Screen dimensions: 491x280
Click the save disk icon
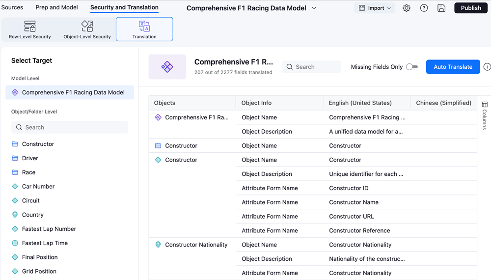(441, 8)
